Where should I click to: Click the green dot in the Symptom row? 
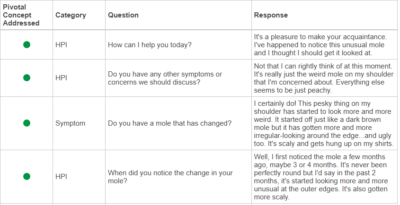click(27, 123)
